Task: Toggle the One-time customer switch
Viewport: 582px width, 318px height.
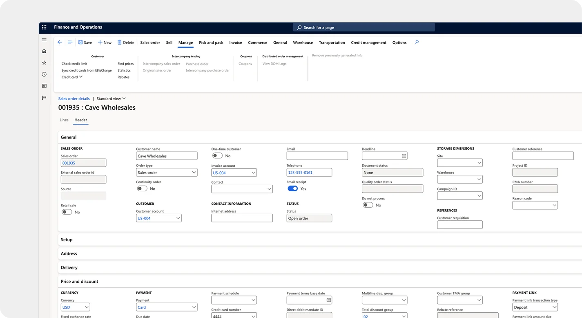Action: (217, 156)
